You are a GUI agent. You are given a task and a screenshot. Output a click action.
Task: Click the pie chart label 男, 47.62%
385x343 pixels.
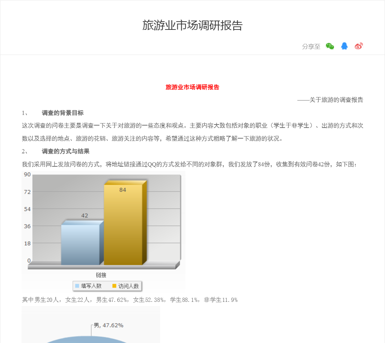coord(108,325)
